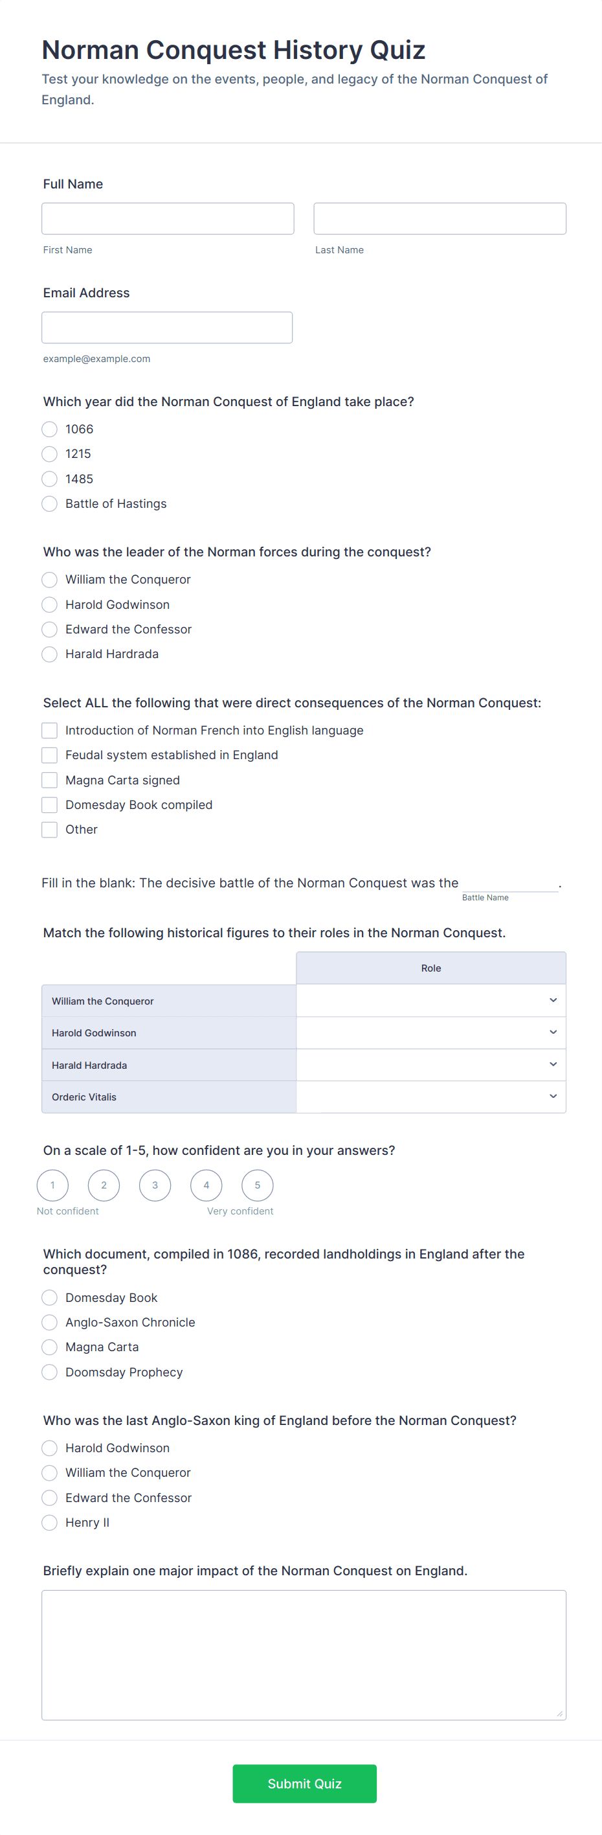Viewport: 602px width, 1835px height.
Task: Pick confidence rating 3
Action: (155, 1185)
